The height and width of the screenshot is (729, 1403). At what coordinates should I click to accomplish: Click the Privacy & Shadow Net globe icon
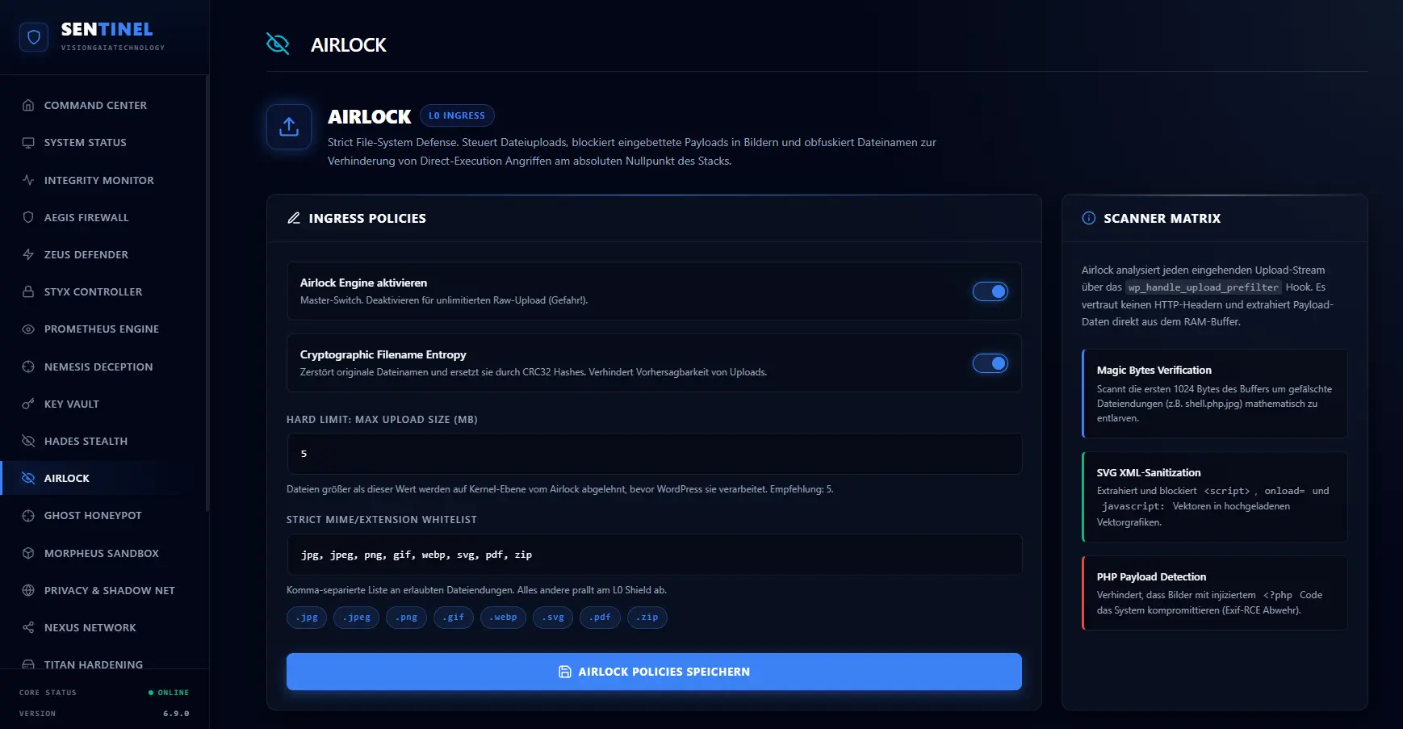pyautogui.click(x=28, y=590)
